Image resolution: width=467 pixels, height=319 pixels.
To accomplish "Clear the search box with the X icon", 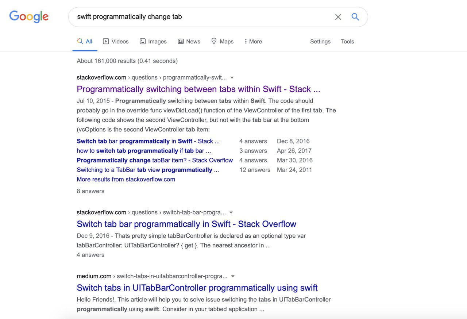I will pos(338,17).
